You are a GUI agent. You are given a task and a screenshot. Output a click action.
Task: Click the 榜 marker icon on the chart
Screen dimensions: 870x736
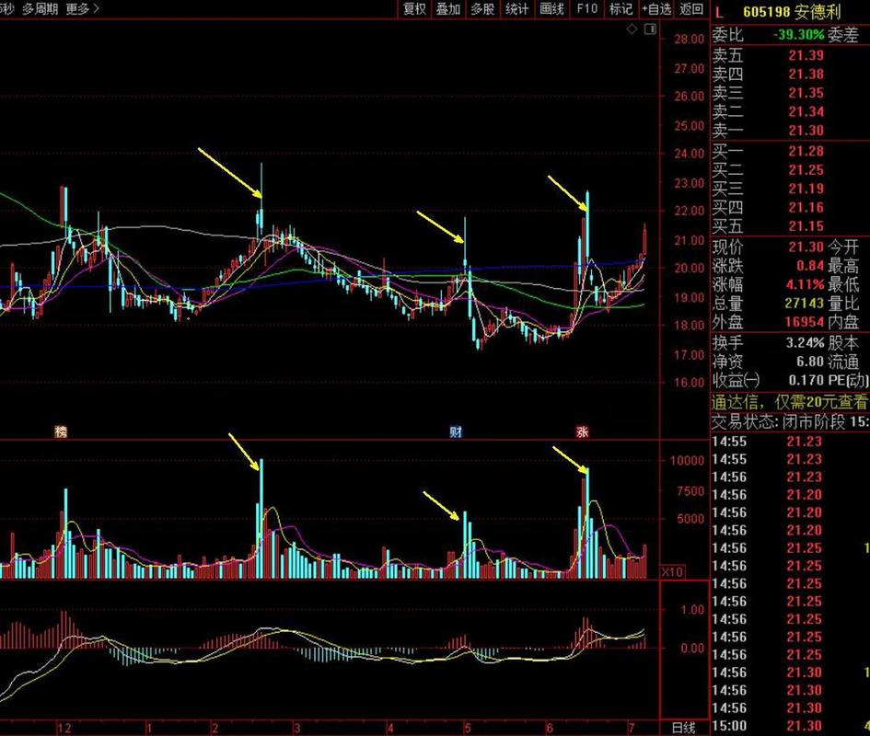[x=62, y=431]
